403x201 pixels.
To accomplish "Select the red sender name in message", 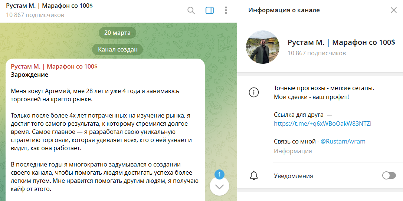I will pos(54,67).
